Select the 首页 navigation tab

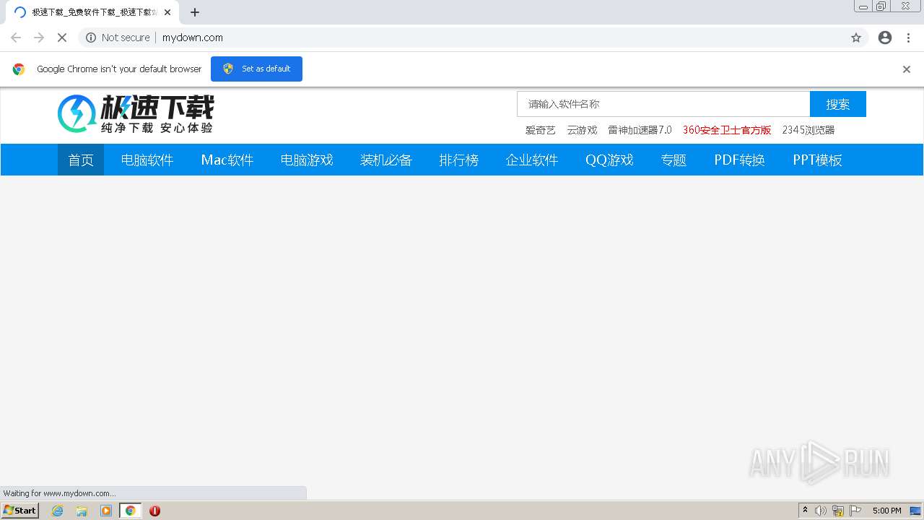click(81, 160)
